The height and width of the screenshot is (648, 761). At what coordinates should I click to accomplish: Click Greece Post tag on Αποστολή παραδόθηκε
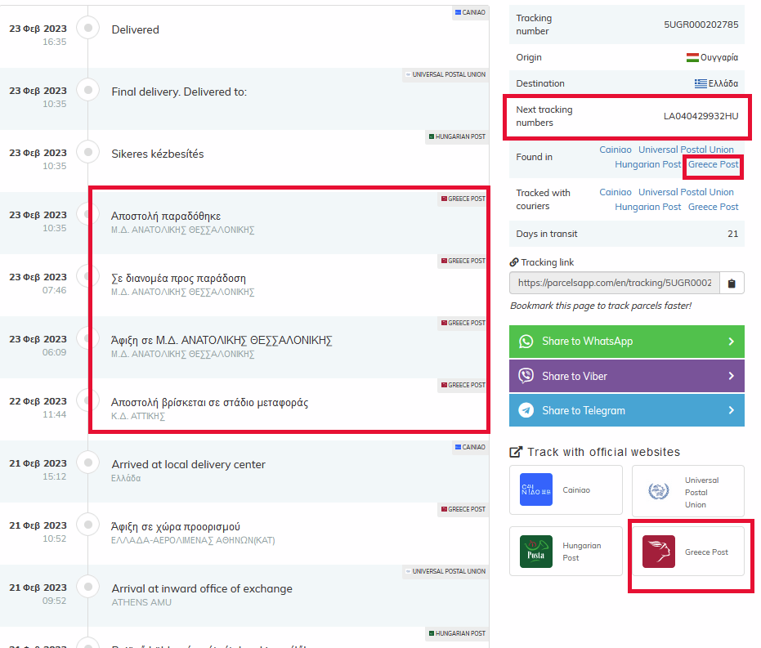[x=463, y=199]
